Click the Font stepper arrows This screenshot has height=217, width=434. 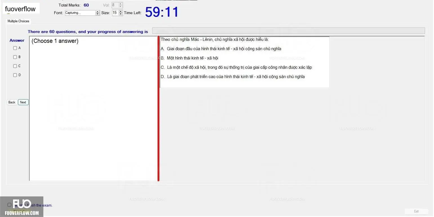(98, 13)
